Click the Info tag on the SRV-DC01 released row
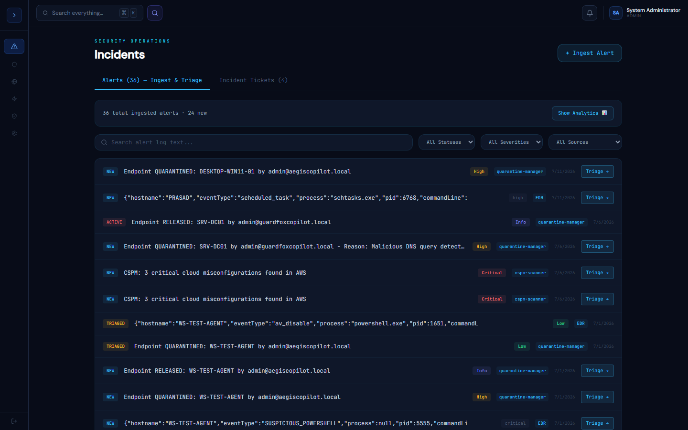 click(x=521, y=222)
